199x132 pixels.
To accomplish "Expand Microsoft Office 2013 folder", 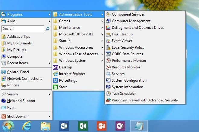I will pos(78,34).
